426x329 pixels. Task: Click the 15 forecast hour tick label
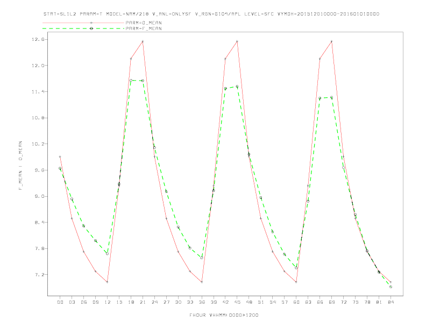[x=119, y=302]
